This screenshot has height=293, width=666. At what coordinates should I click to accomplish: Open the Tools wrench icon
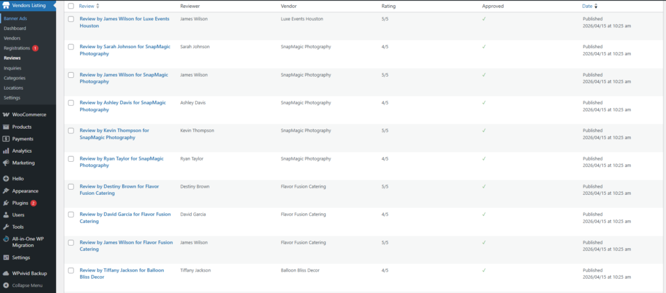(6, 227)
